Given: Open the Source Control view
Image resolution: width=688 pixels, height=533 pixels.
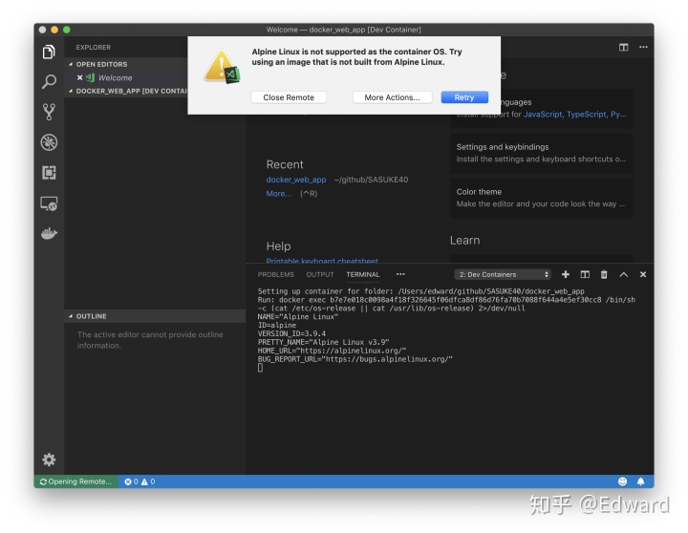Looking at the screenshot, I should (x=49, y=112).
